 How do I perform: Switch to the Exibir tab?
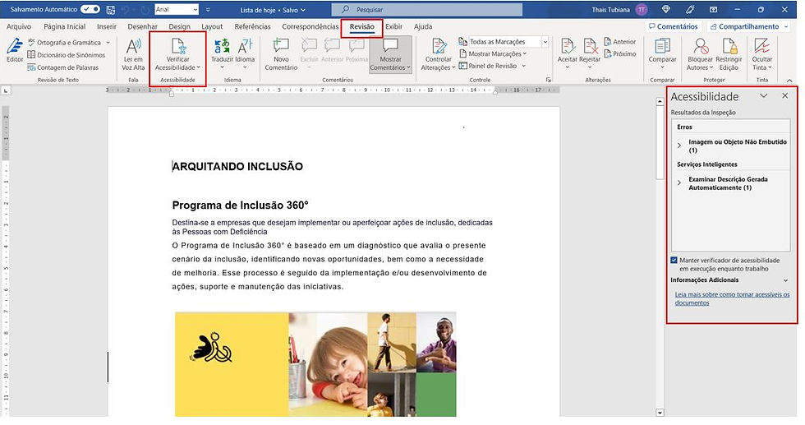pos(393,27)
